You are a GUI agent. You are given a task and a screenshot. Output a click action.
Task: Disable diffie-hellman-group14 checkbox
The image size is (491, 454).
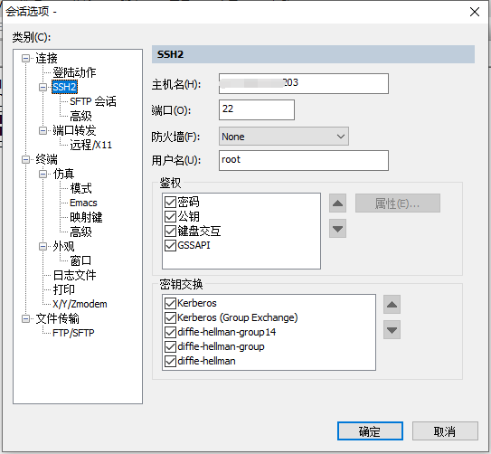pos(170,332)
